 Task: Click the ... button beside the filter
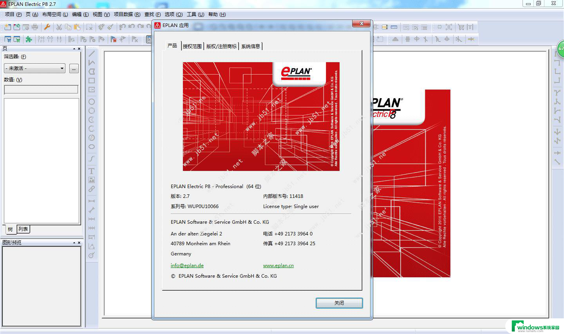(74, 69)
